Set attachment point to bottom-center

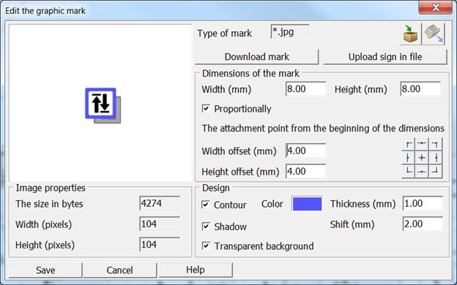[422, 171]
